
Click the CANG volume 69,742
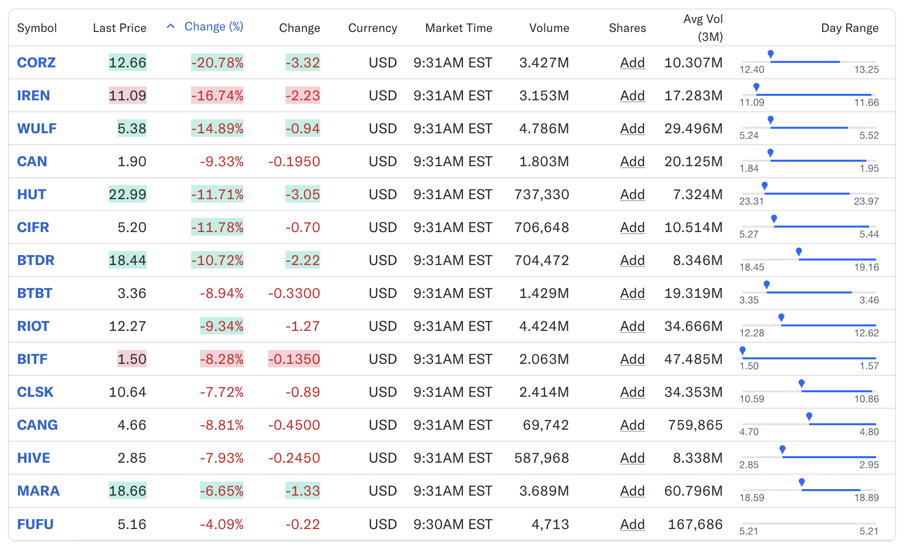click(x=546, y=425)
